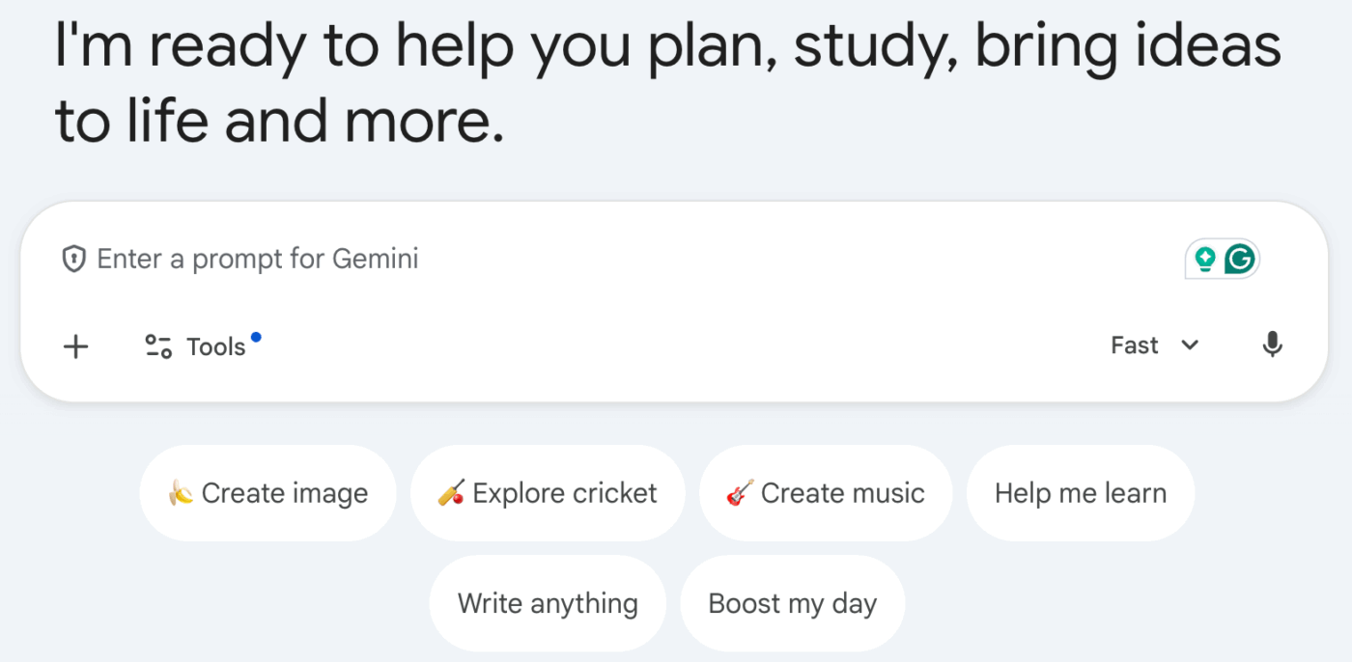The height and width of the screenshot is (662, 1352).
Task: Click the Write anything chip
Action: click(x=548, y=602)
